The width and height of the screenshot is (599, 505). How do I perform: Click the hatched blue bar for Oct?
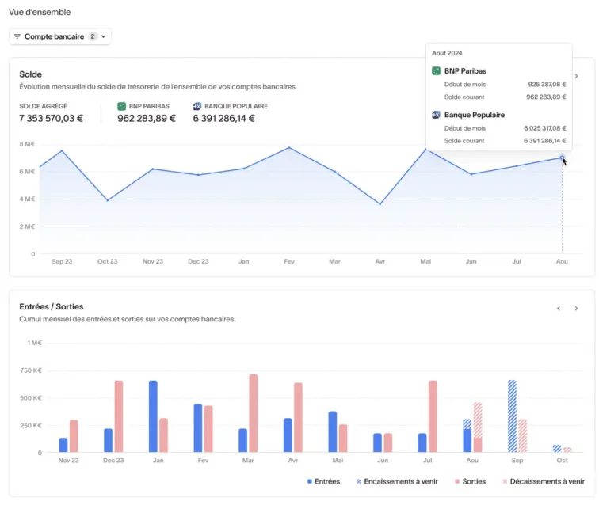(x=557, y=449)
